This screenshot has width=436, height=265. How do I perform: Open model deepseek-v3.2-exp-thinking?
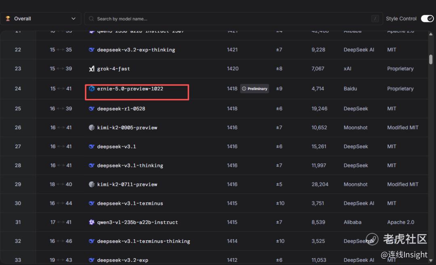136,50
